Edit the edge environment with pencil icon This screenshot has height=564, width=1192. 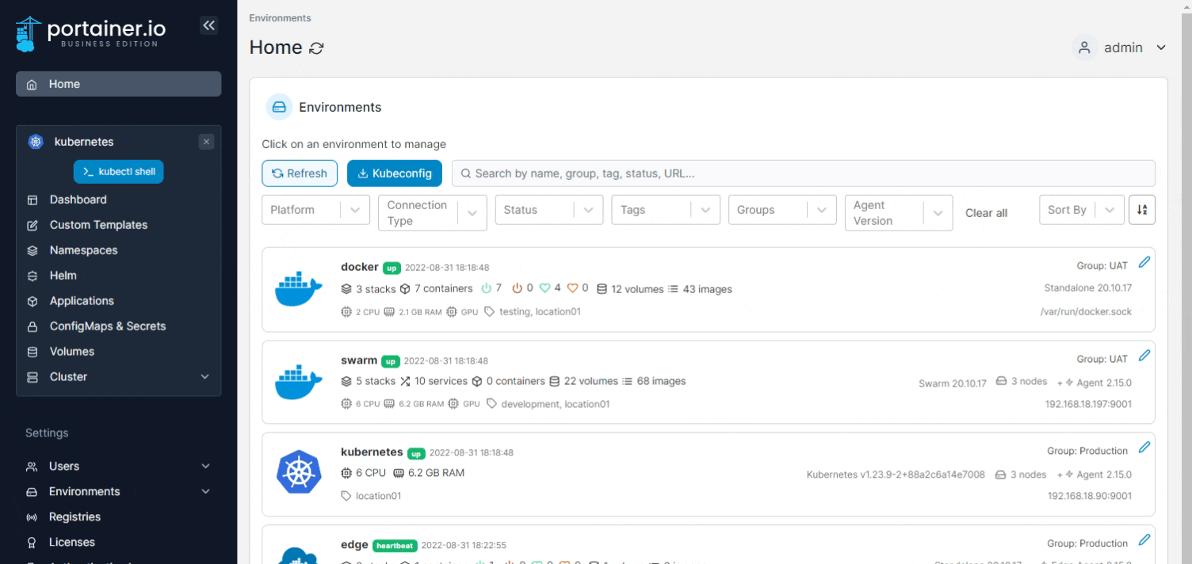click(x=1144, y=540)
